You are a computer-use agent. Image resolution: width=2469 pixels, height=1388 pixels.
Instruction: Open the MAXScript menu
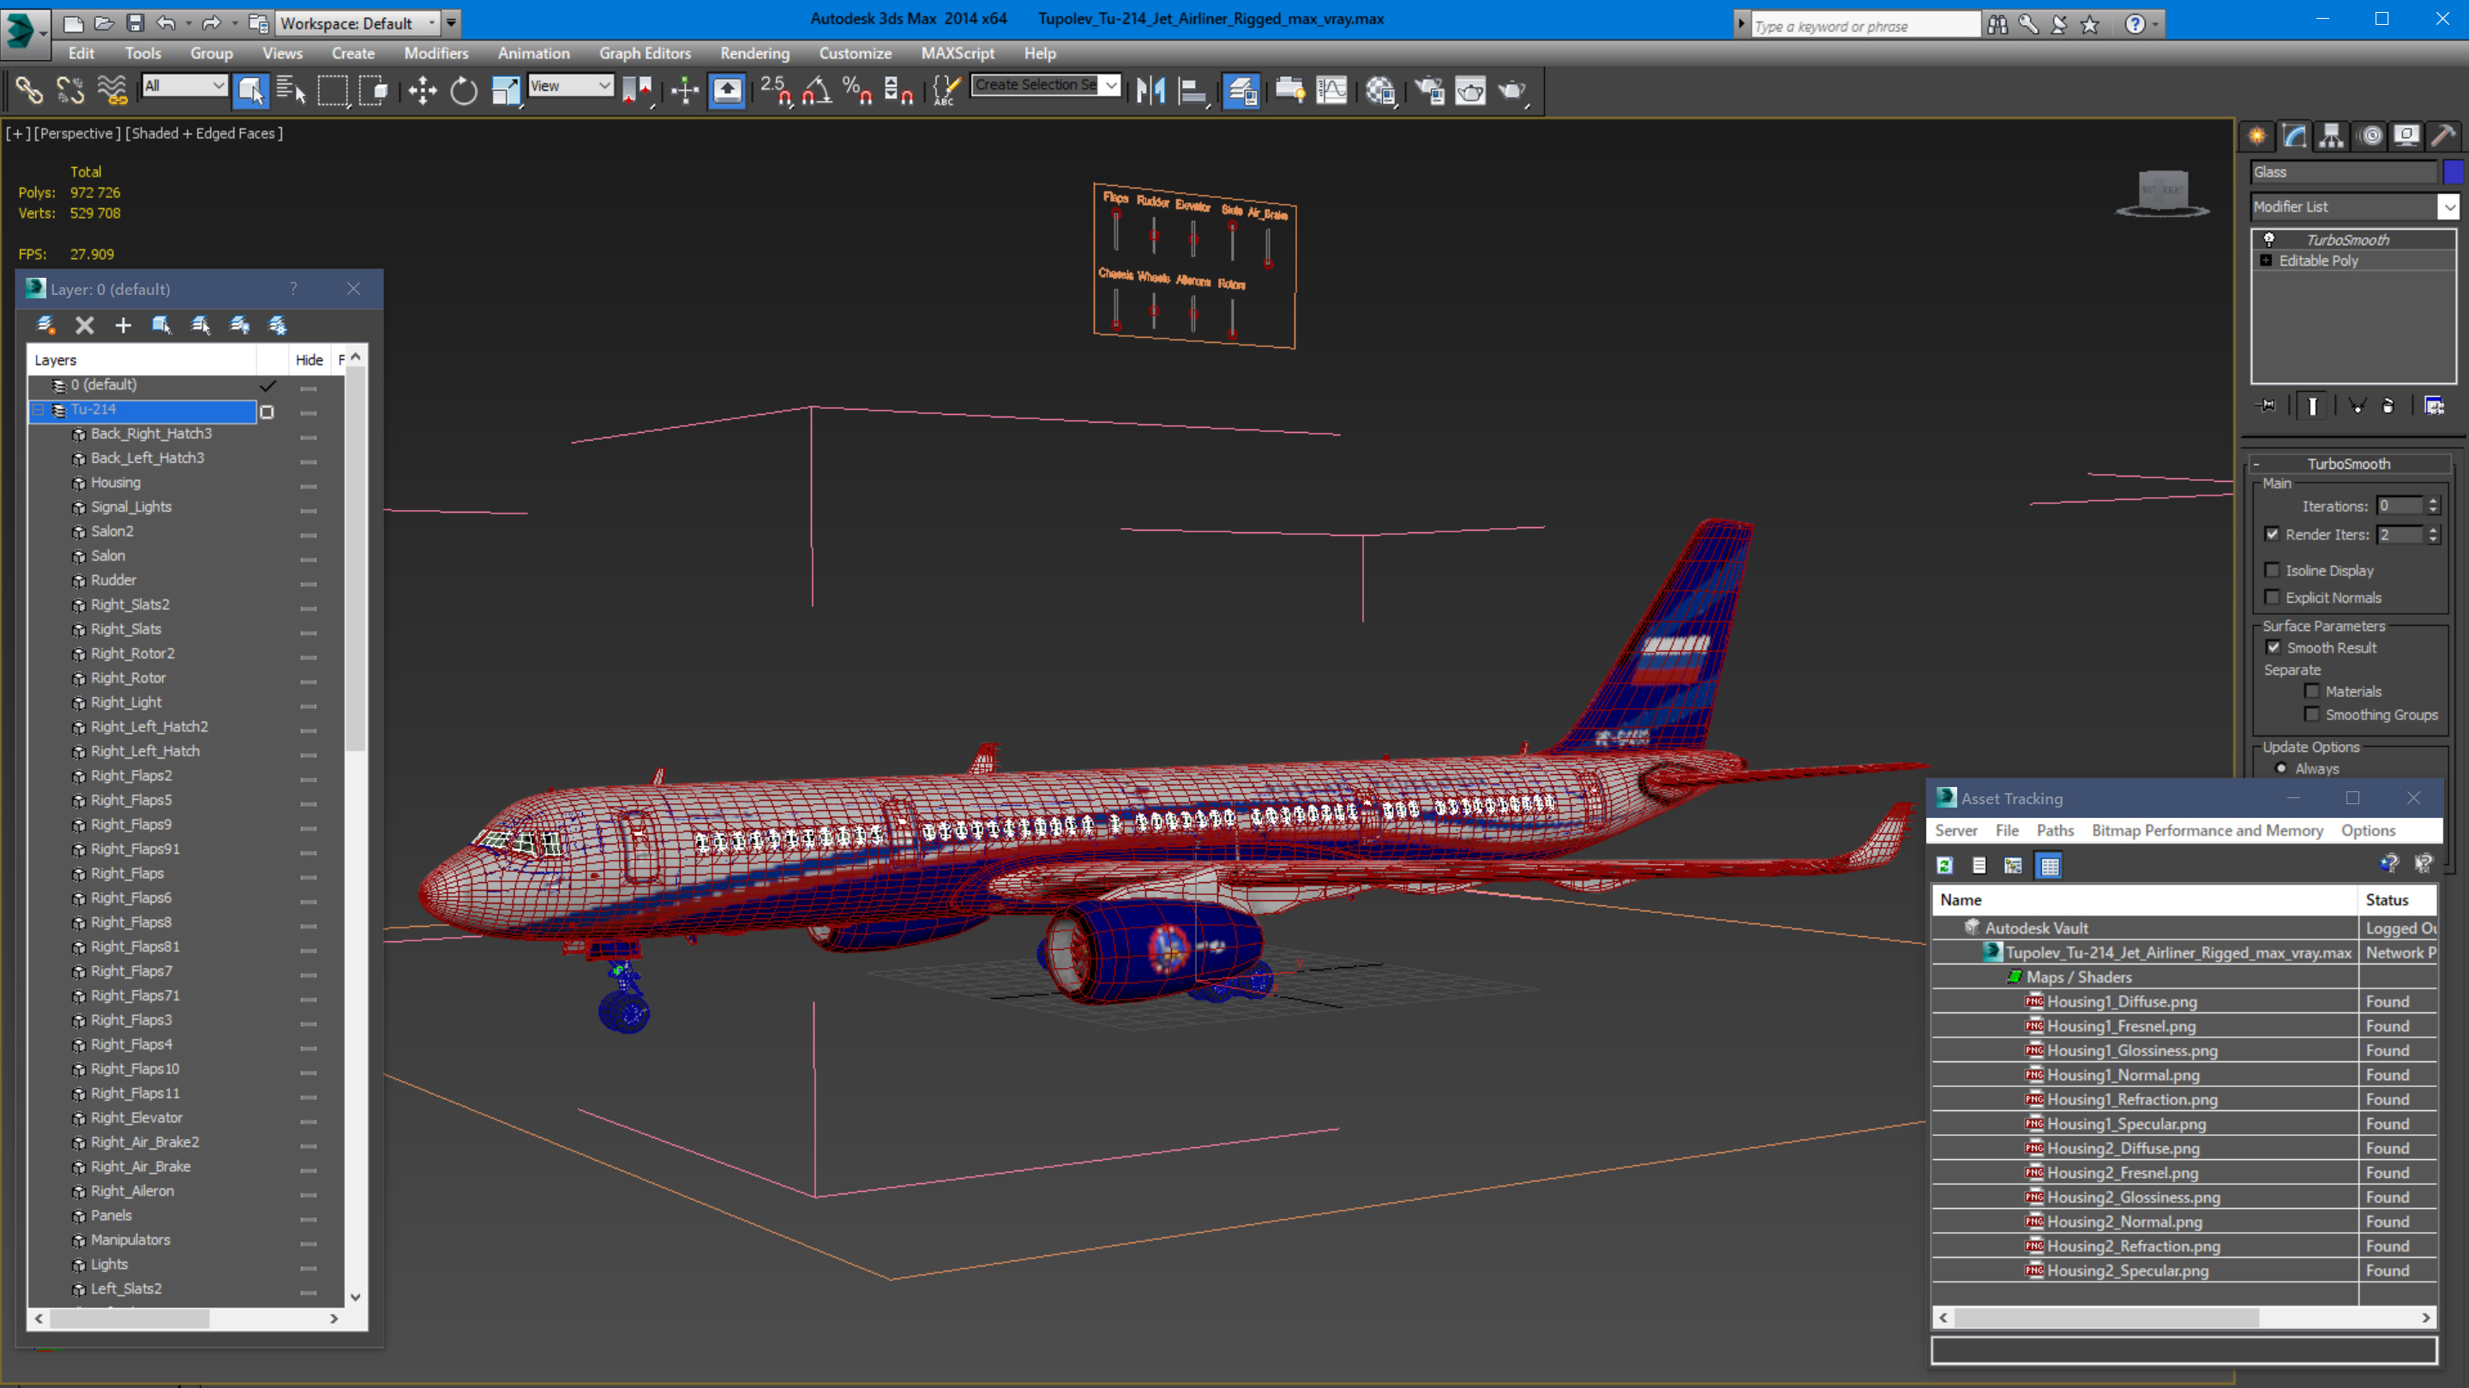[957, 54]
